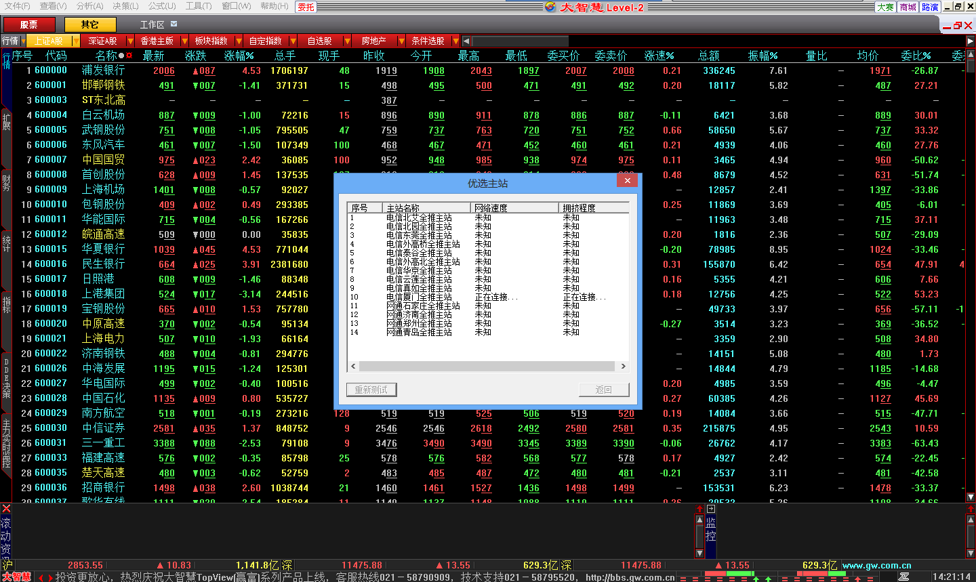
Task: Switch to the 股票 stocks mode button
Action: [29, 24]
